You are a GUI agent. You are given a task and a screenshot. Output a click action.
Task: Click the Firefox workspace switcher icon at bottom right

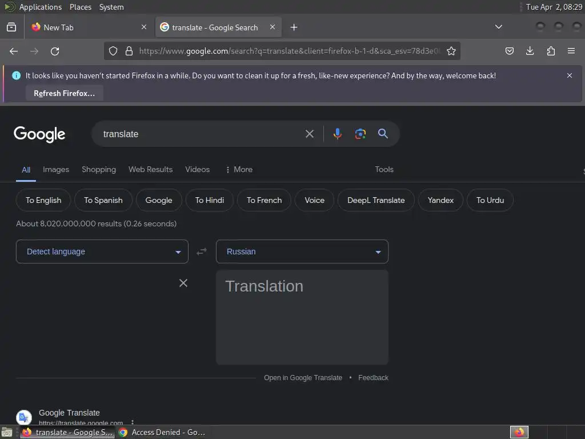519,432
